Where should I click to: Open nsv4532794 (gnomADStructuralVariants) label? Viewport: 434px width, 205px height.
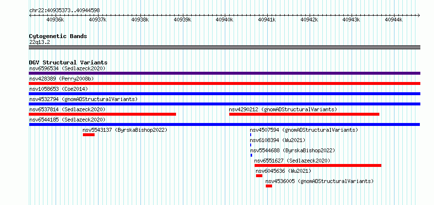click(83, 99)
